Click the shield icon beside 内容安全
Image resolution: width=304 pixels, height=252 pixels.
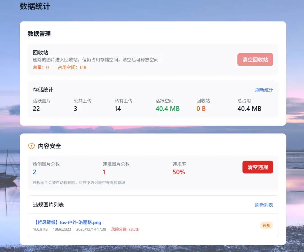(x=31, y=146)
